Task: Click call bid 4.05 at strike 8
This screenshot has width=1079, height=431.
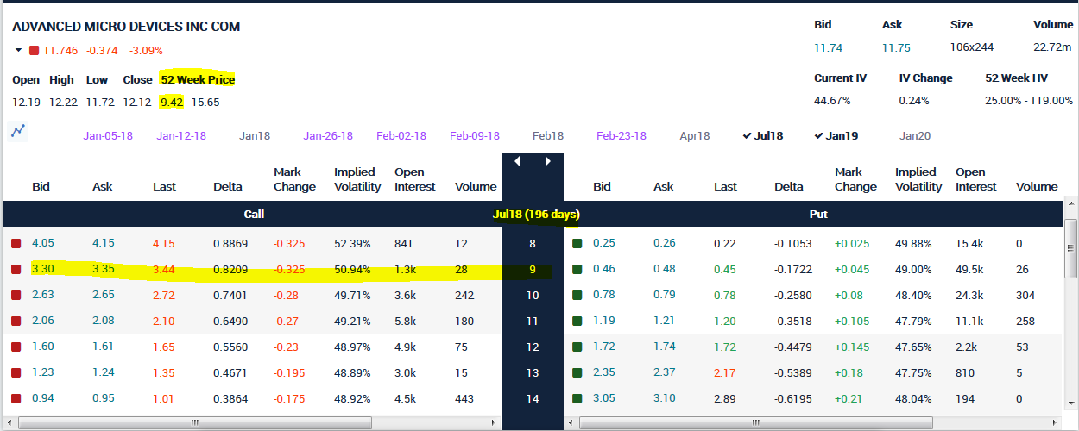Action: point(42,244)
